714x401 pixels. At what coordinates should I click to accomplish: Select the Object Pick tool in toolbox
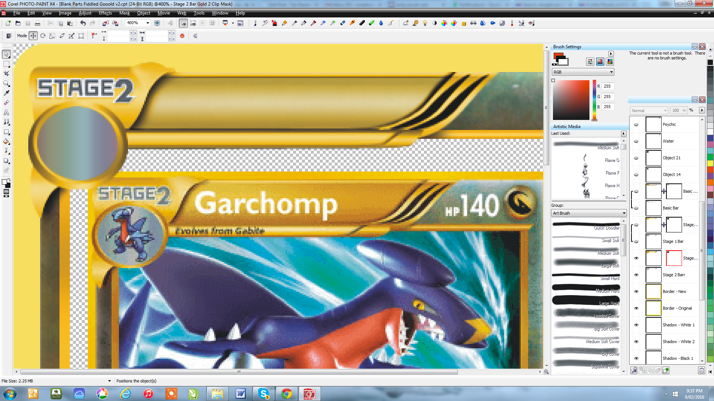6,54
